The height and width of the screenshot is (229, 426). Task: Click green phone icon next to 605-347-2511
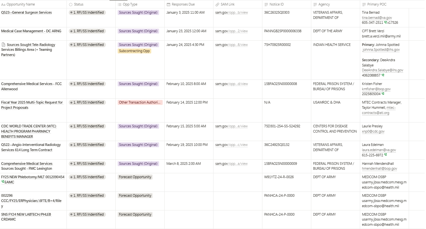386,22
